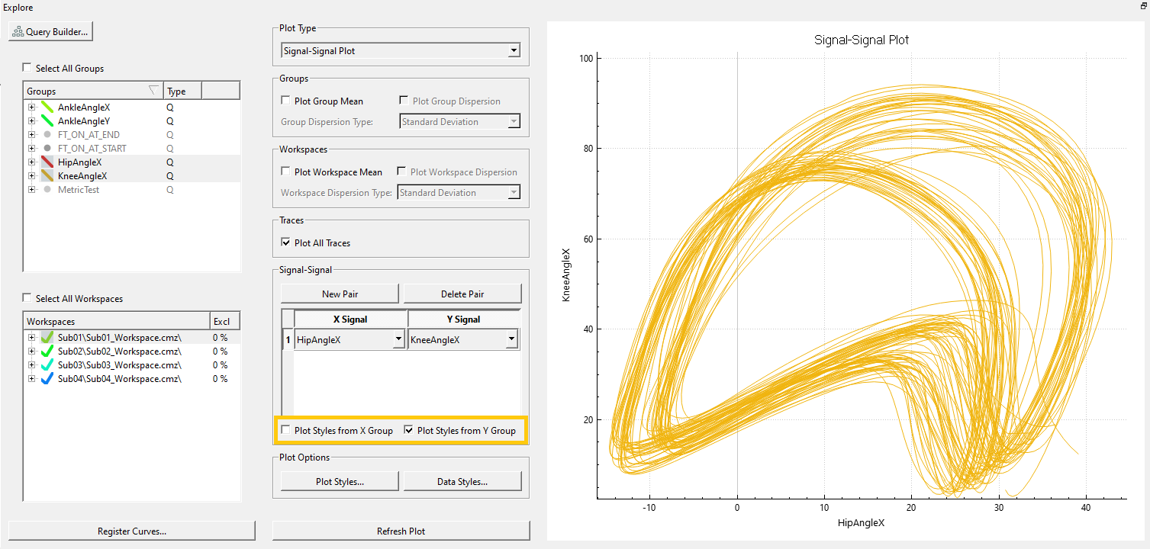This screenshot has width=1150, height=549.
Task: Sort by the Groups column header
Action: click(x=93, y=91)
